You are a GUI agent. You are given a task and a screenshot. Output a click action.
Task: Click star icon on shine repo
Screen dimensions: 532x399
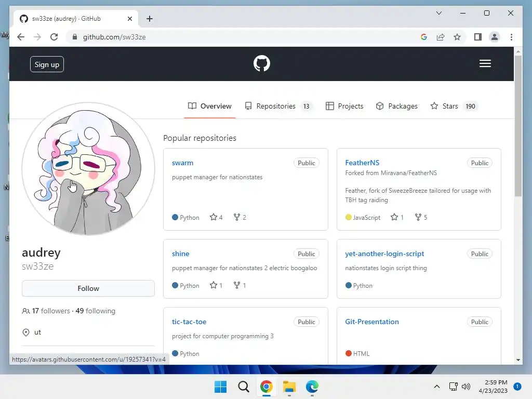tap(213, 285)
